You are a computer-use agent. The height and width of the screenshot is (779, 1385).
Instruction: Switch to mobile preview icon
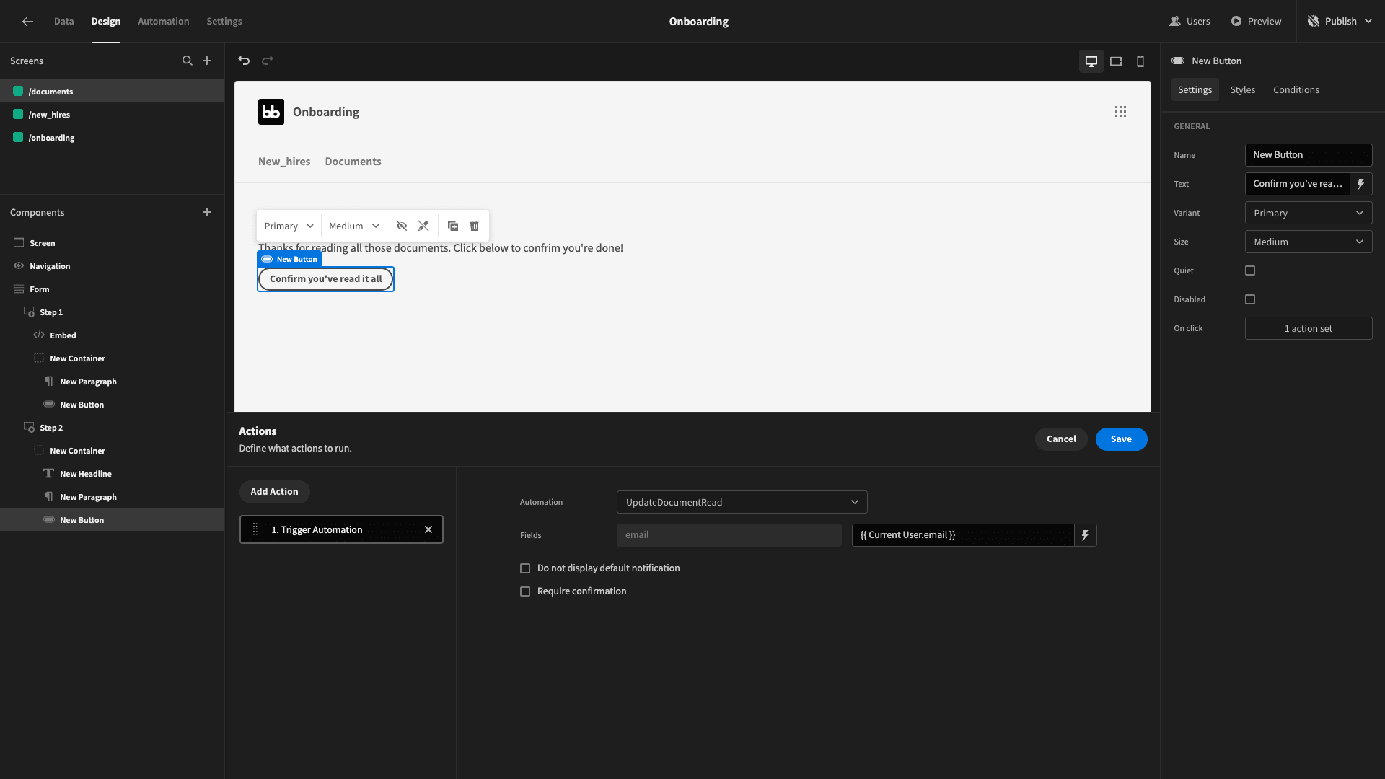click(x=1140, y=61)
